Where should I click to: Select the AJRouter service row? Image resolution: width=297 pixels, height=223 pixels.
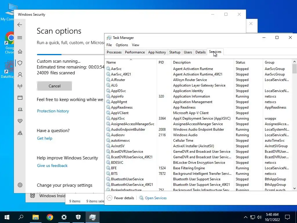199,80
